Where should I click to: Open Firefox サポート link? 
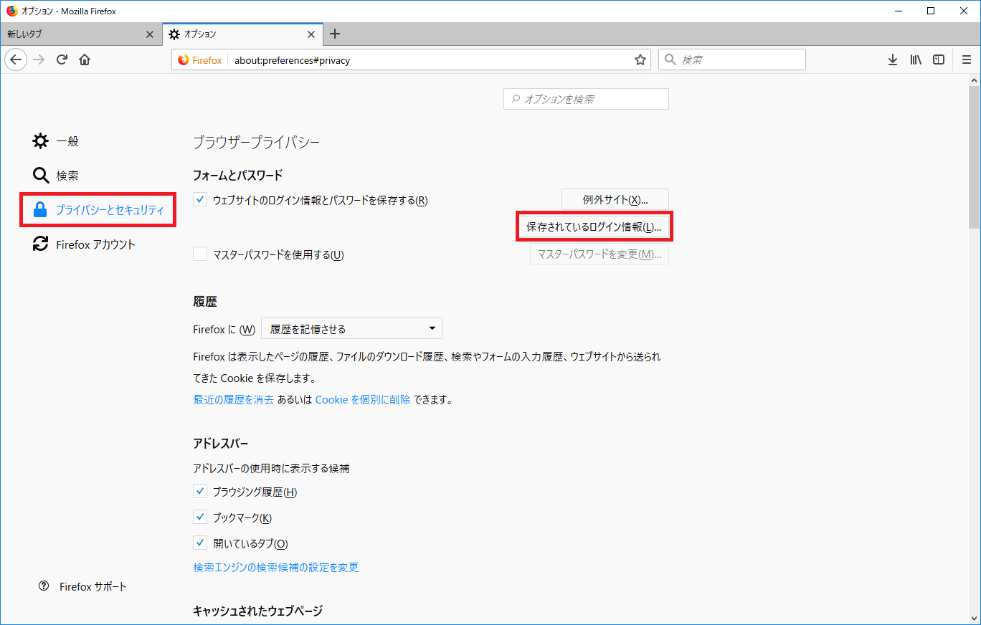point(93,587)
